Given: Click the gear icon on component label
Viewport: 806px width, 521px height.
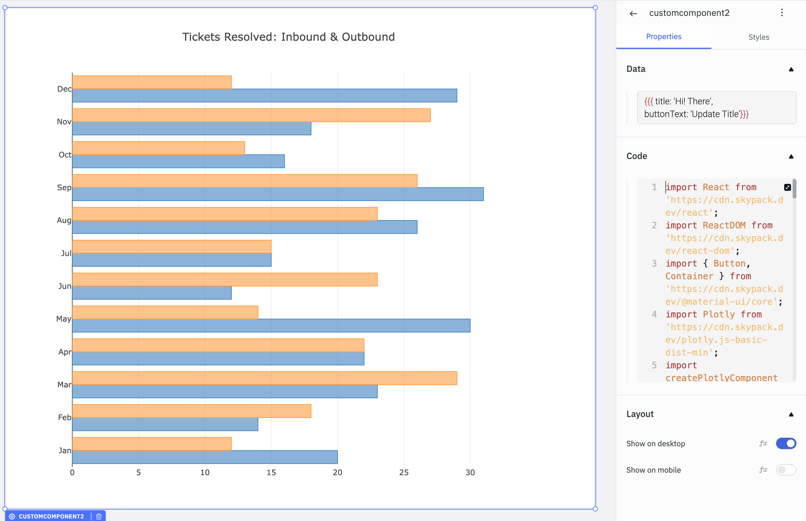Looking at the screenshot, I should coord(12,516).
